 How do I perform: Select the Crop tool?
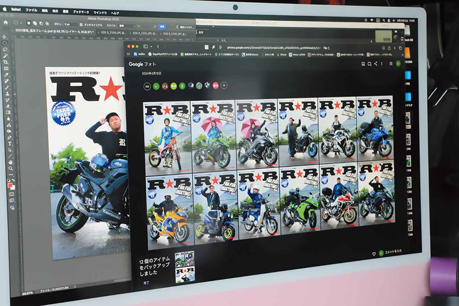click(6, 62)
